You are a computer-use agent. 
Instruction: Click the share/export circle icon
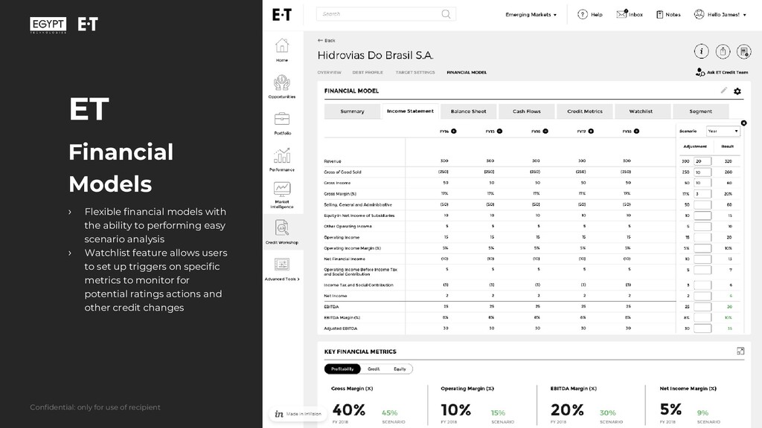pyautogui.click(x=723, y=51)
